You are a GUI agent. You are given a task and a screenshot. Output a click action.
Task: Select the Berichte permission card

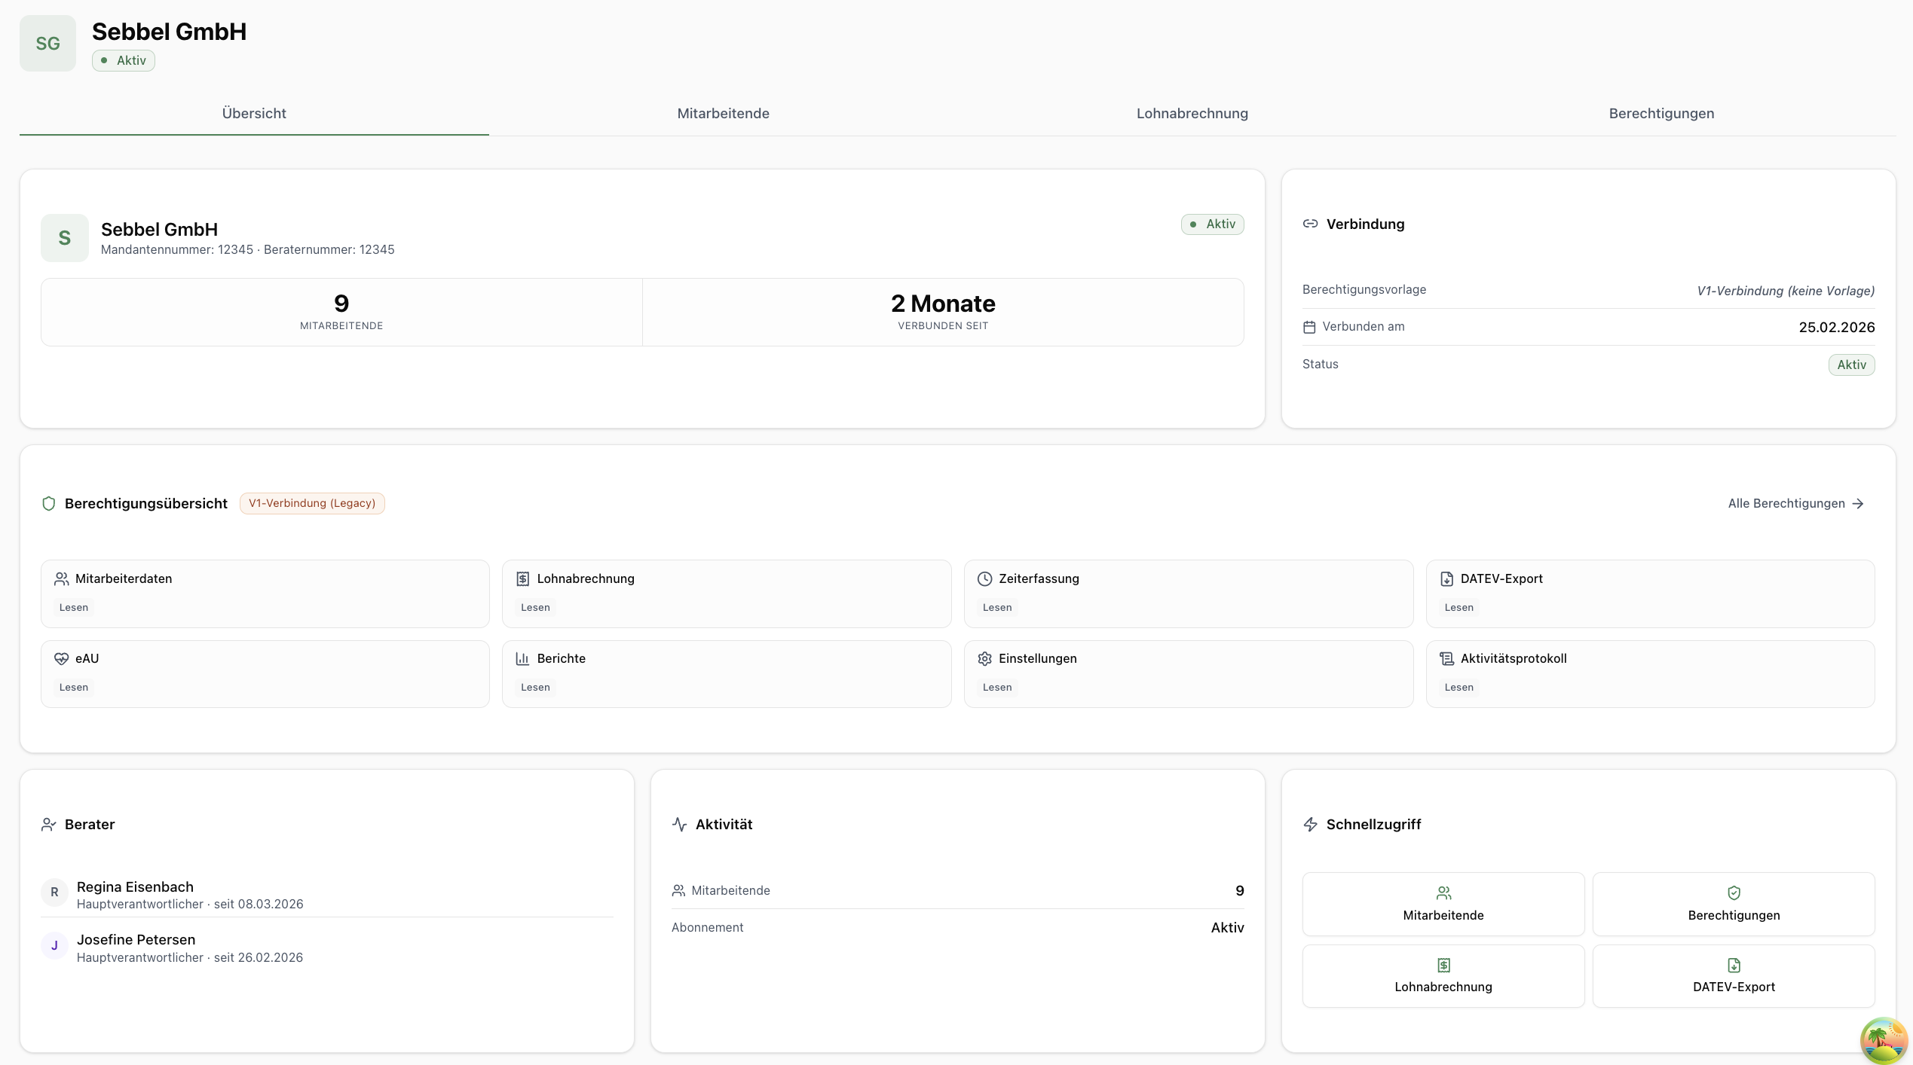[727, 674]
